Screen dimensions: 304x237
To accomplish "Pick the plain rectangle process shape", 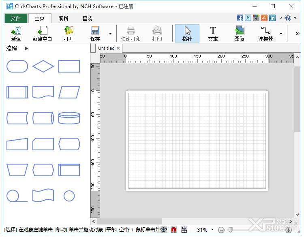I will pos(69,66).
